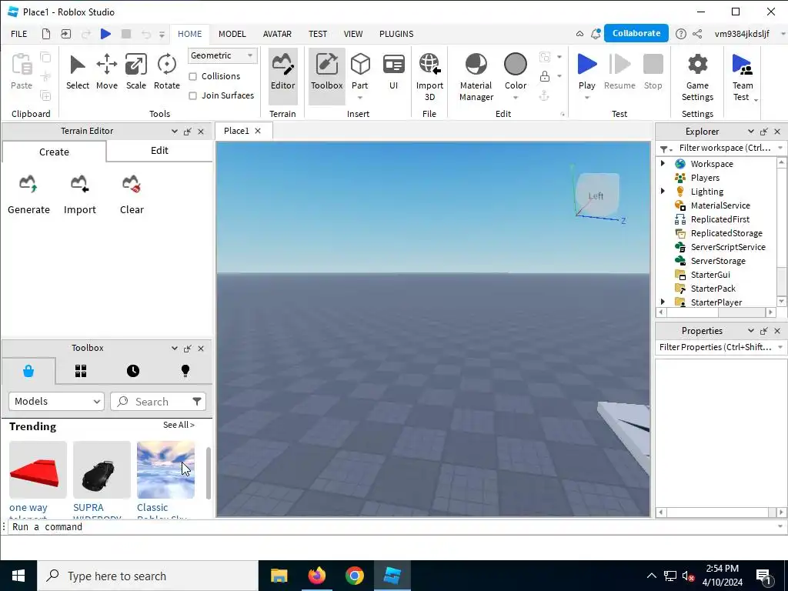This screenshot has height=591, width=788.
Task: Open Firefox from the taskbar
Action: [x=316, y=576]
